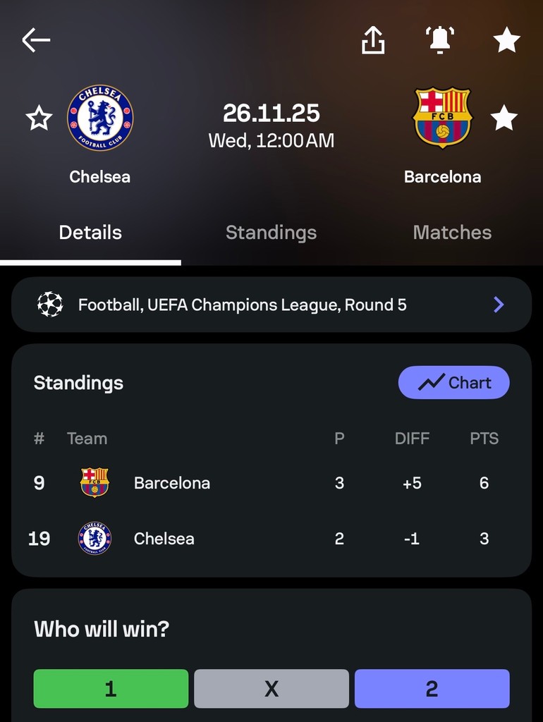This screenshot has width=543, height=722.
Task: Open Chelsea's large club crest
Action: click(100, 118)
